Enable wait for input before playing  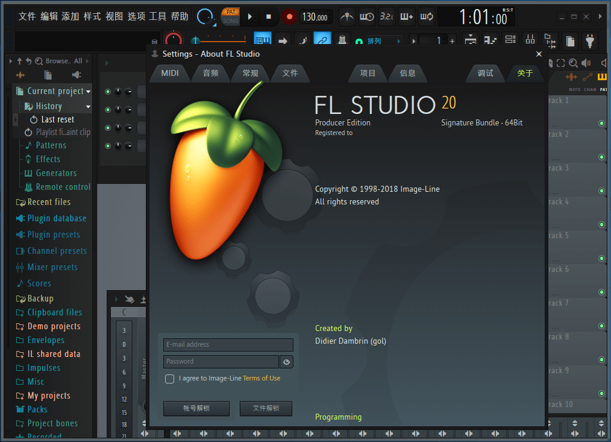click(x=366, y=17)
